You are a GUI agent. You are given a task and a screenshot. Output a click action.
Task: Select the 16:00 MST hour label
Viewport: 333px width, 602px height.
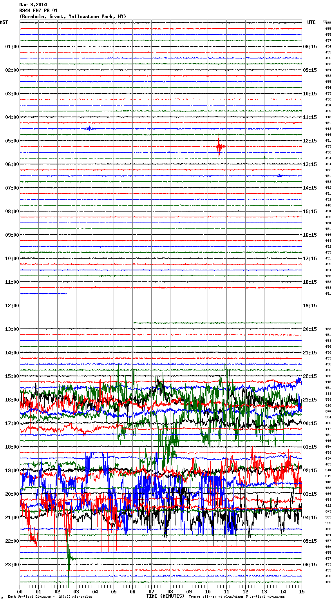coord(12,400)
